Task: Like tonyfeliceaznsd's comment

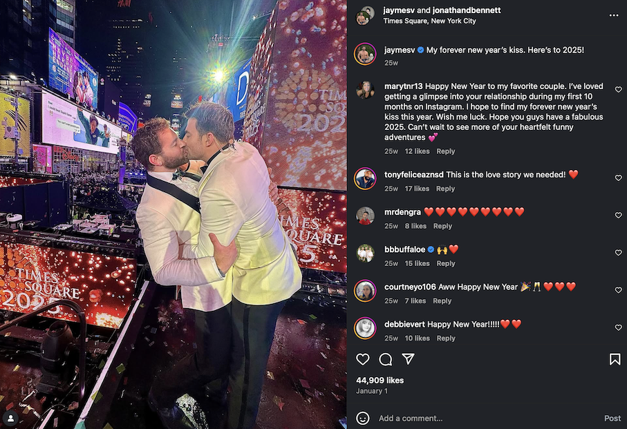Action: (618, 178)
